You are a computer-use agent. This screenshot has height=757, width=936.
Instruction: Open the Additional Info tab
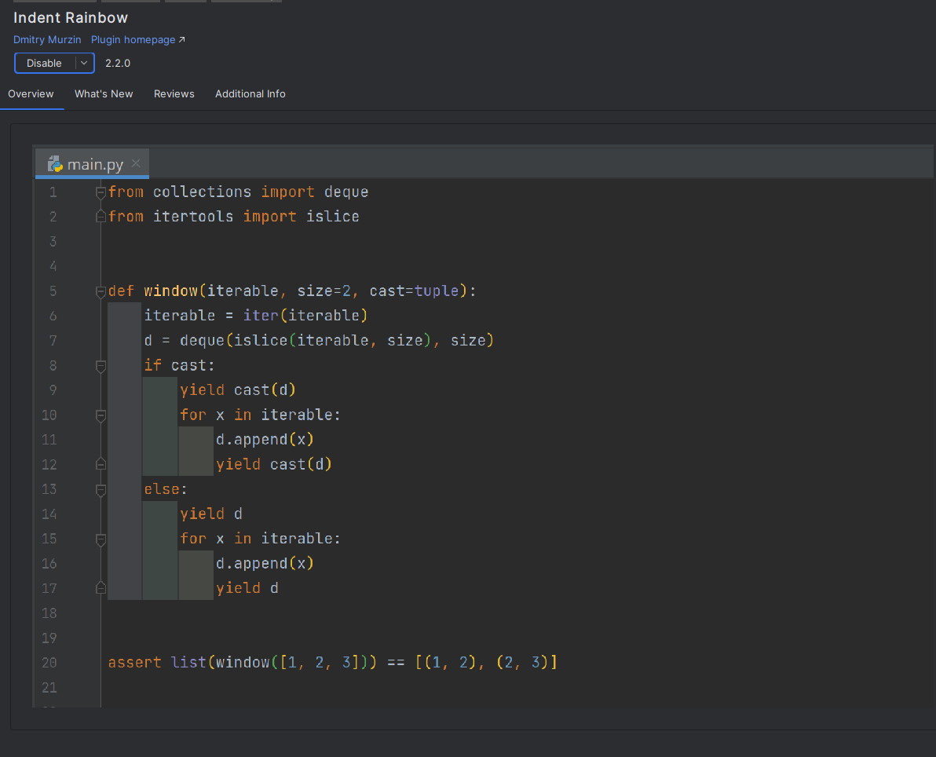tap(250, 93)
